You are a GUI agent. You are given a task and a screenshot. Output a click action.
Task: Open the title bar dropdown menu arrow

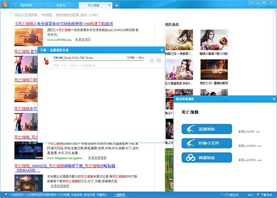(252, 3)
